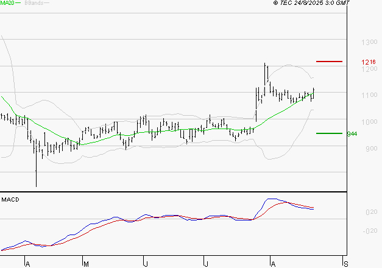This screenshot has height=268, width=382.
Task: Click the 900 price axis label
Action: coord(368,149)
